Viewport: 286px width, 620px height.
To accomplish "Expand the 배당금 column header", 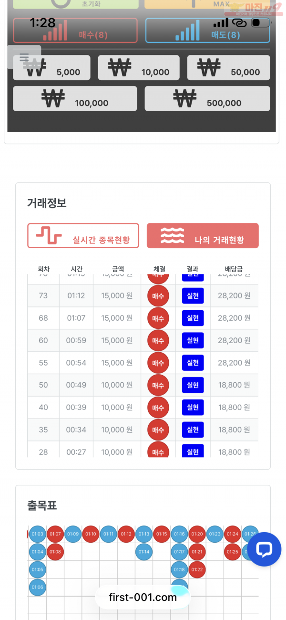I will pyautogui.click(x=235, y=269).
